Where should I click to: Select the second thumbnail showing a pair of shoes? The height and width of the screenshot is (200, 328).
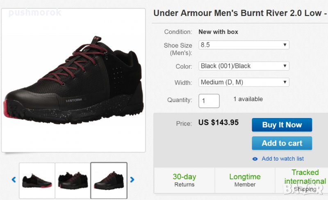pyautogui.click(x=73, y=180)
